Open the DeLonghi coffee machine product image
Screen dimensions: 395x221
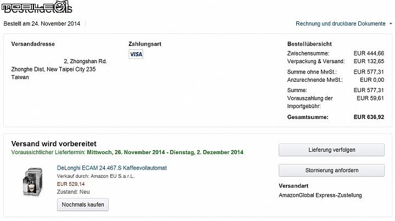[33, 182]
